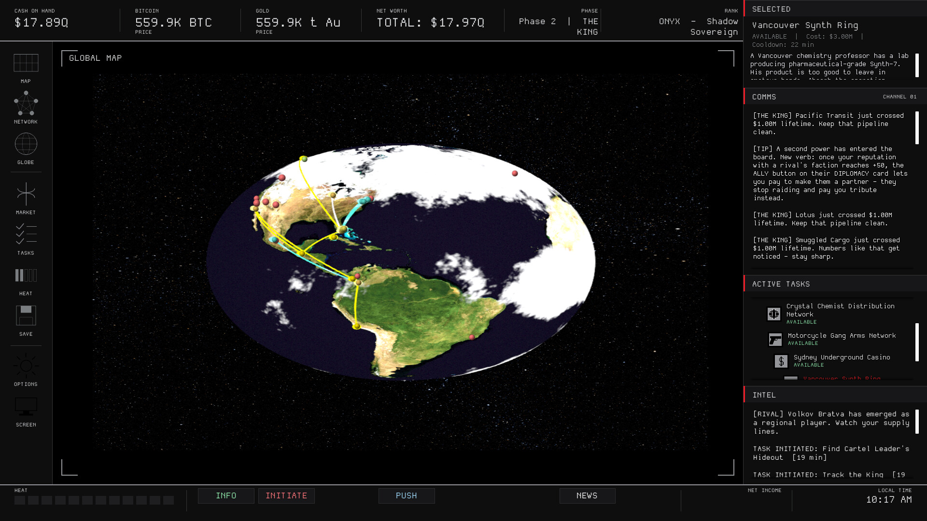
Task: Click the GLOBAL MAP title label
Action: (x=95, y=58)
